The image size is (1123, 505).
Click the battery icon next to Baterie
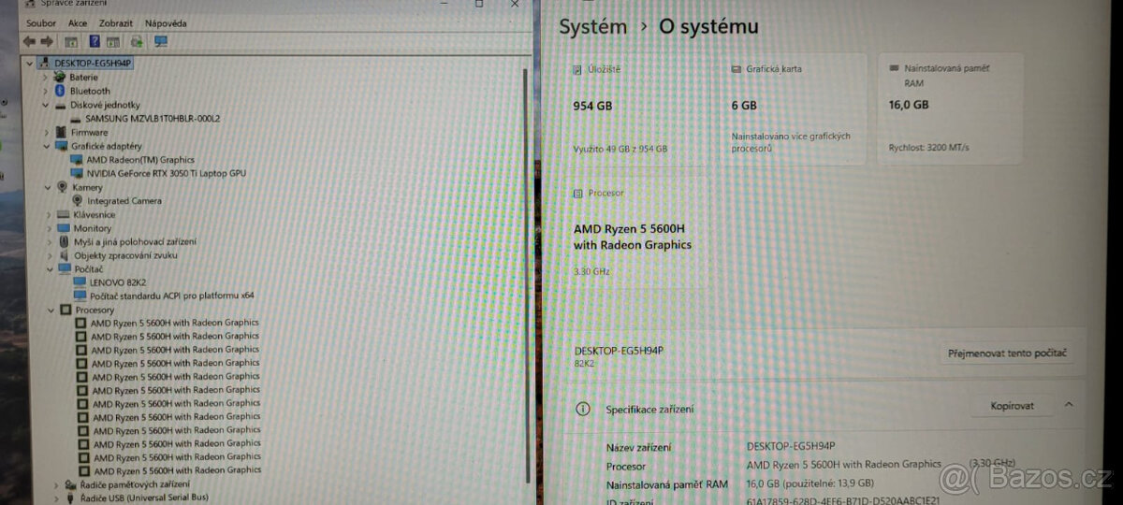tap(60, 77)
